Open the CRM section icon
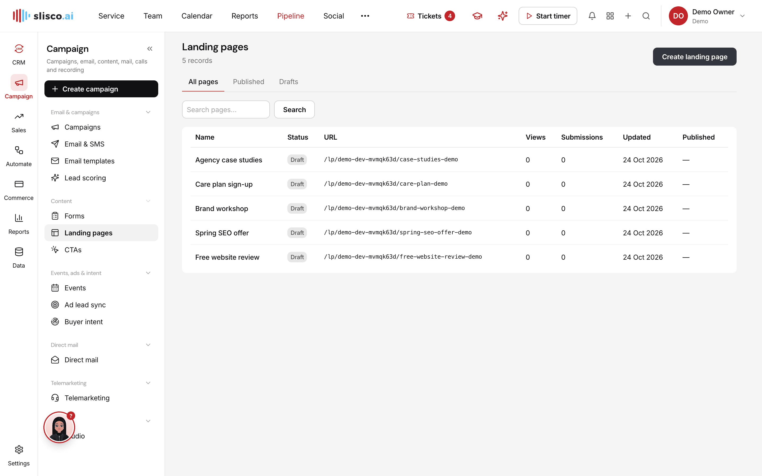Viewport: 762px width, 476px height. coord(19,49)
